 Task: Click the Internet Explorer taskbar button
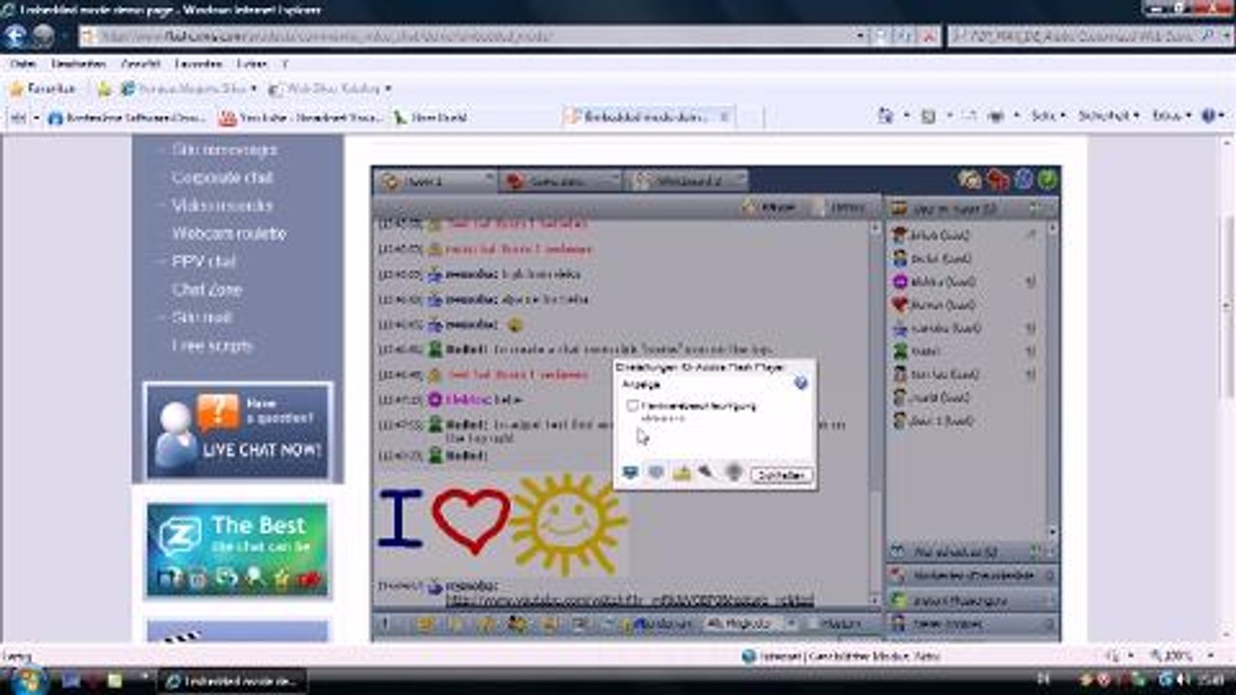(232, 681)
